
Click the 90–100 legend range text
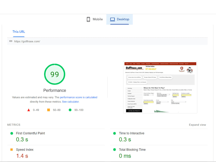point(79,110)
